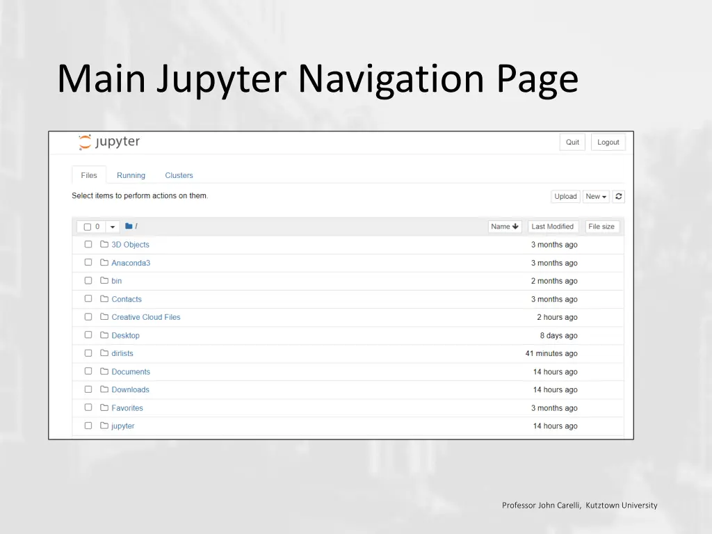Viewport: 712px width, 534px height.
Task: Click the Logout button
Action: [608, 142]
